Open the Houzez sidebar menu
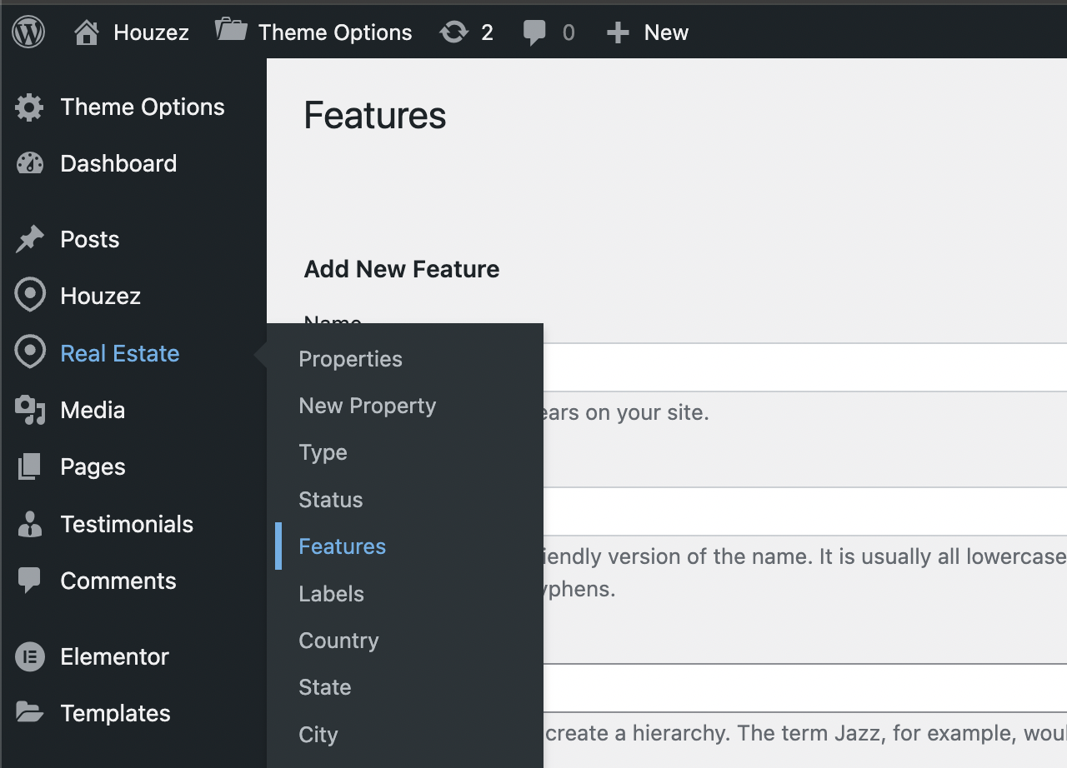1067x768 pixels. tap(101, 296)
